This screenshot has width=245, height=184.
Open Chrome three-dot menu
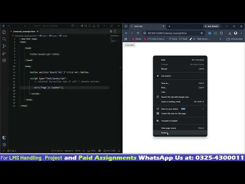click(x=241, y=33)
